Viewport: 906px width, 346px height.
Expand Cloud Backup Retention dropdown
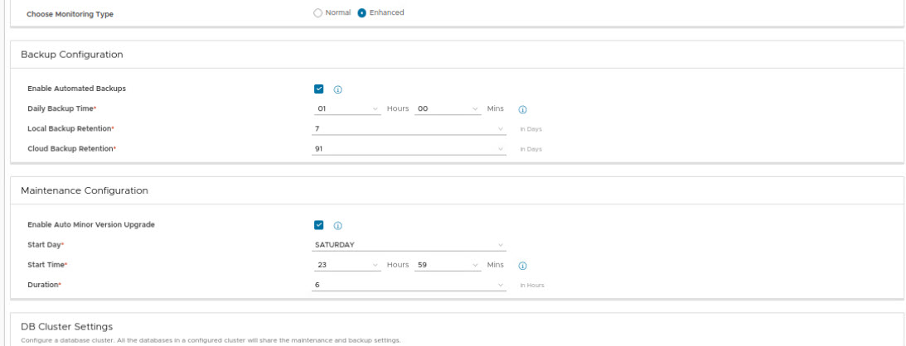[x=409, y=149]
